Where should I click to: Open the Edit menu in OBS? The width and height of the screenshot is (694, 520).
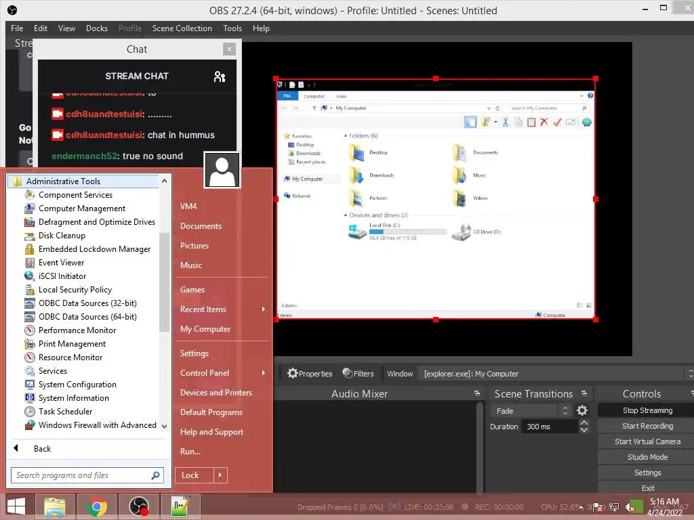coord(40,28)
